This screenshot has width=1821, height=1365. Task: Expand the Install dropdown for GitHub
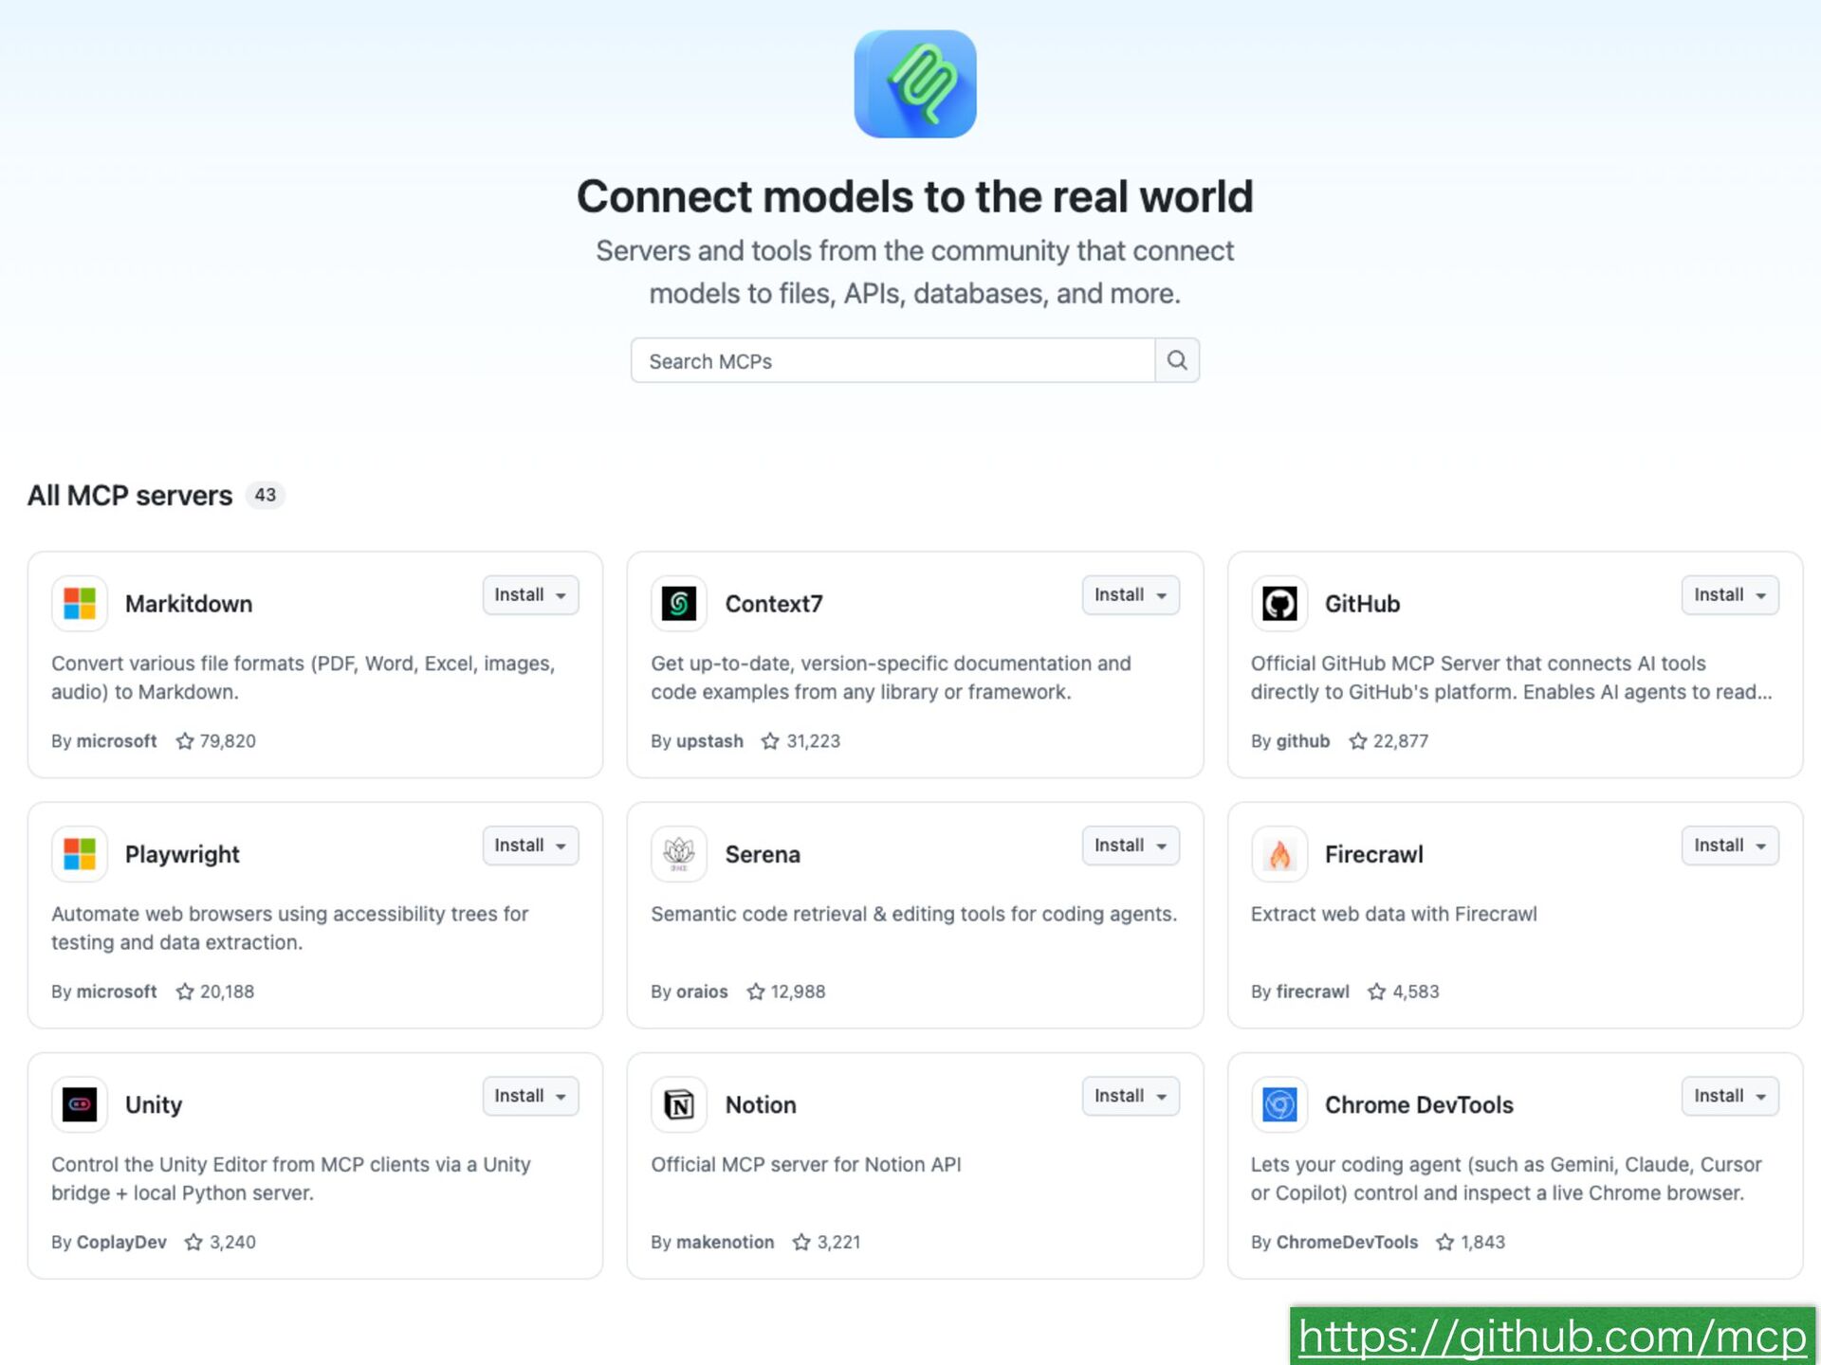1729,595
